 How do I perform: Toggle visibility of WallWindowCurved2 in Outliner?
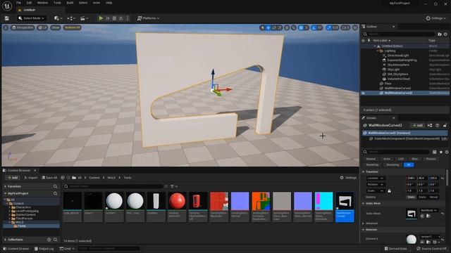click(x=364, y=93)
